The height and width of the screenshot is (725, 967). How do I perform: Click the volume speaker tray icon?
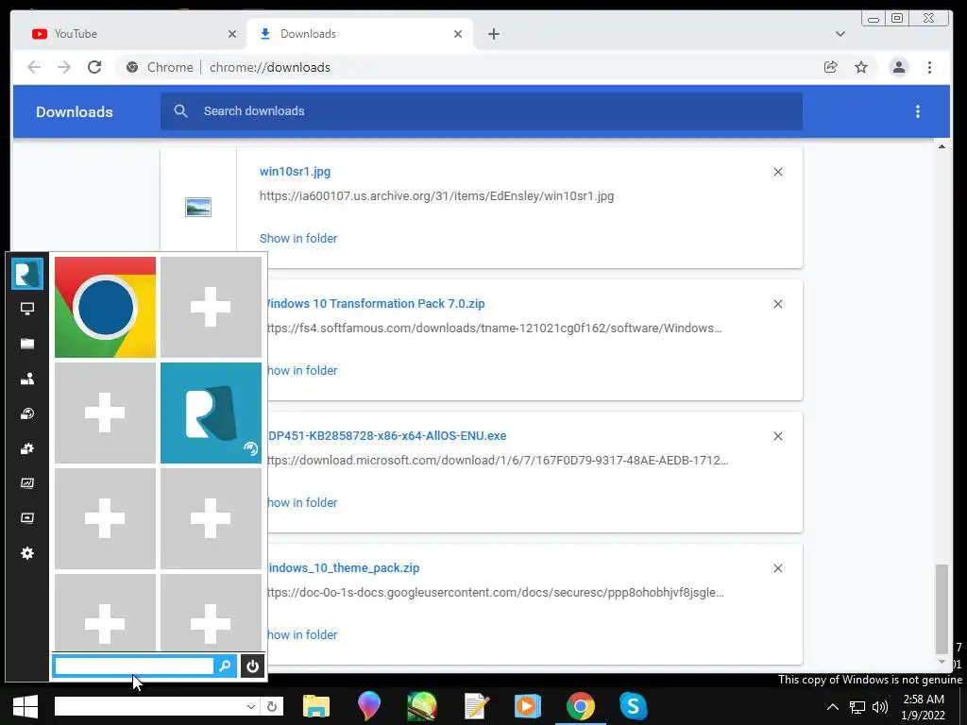coord(880,706)
